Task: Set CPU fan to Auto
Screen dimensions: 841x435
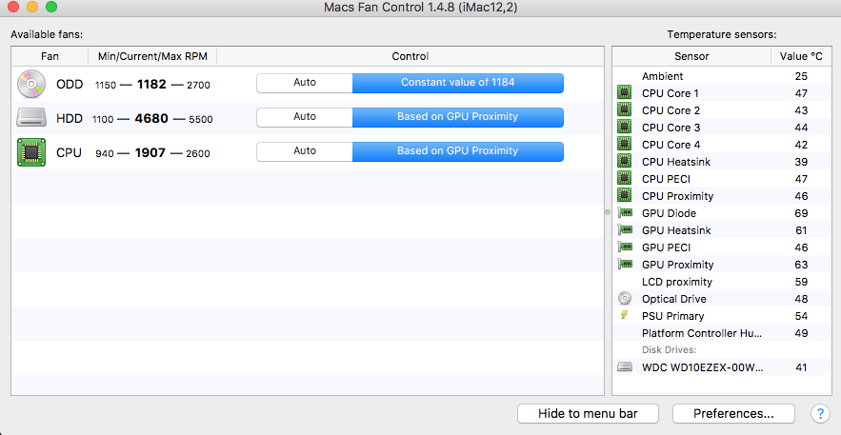Action: coord(305,151)
